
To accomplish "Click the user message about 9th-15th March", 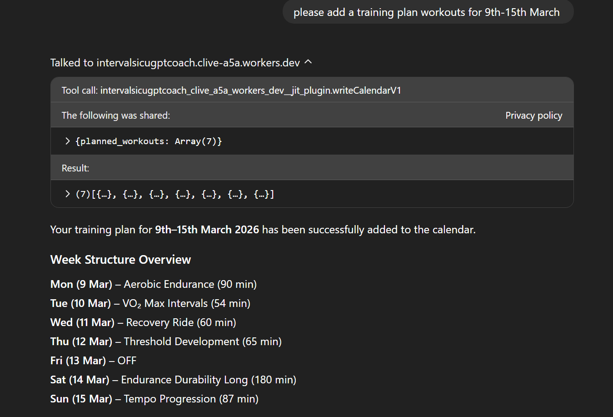I will 426,12.
